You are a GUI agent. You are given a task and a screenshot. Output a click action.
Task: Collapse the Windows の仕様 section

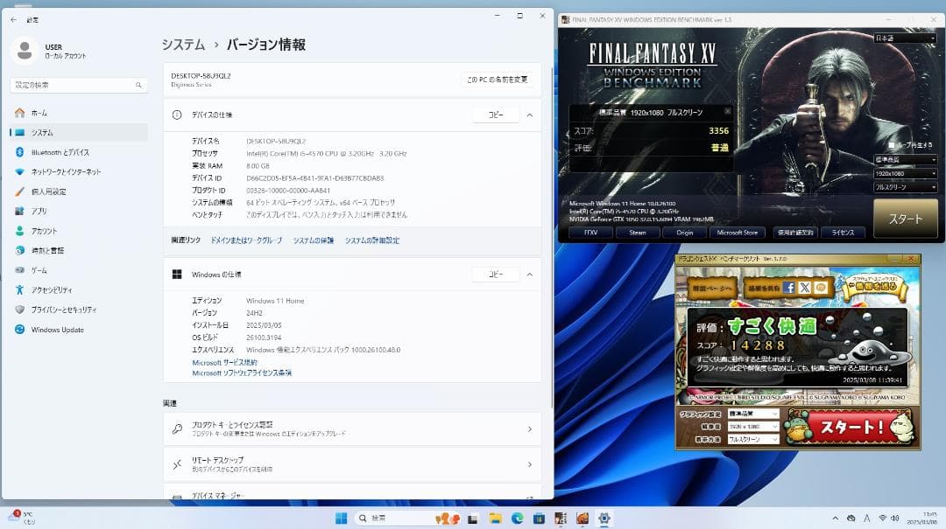point(529,274)
